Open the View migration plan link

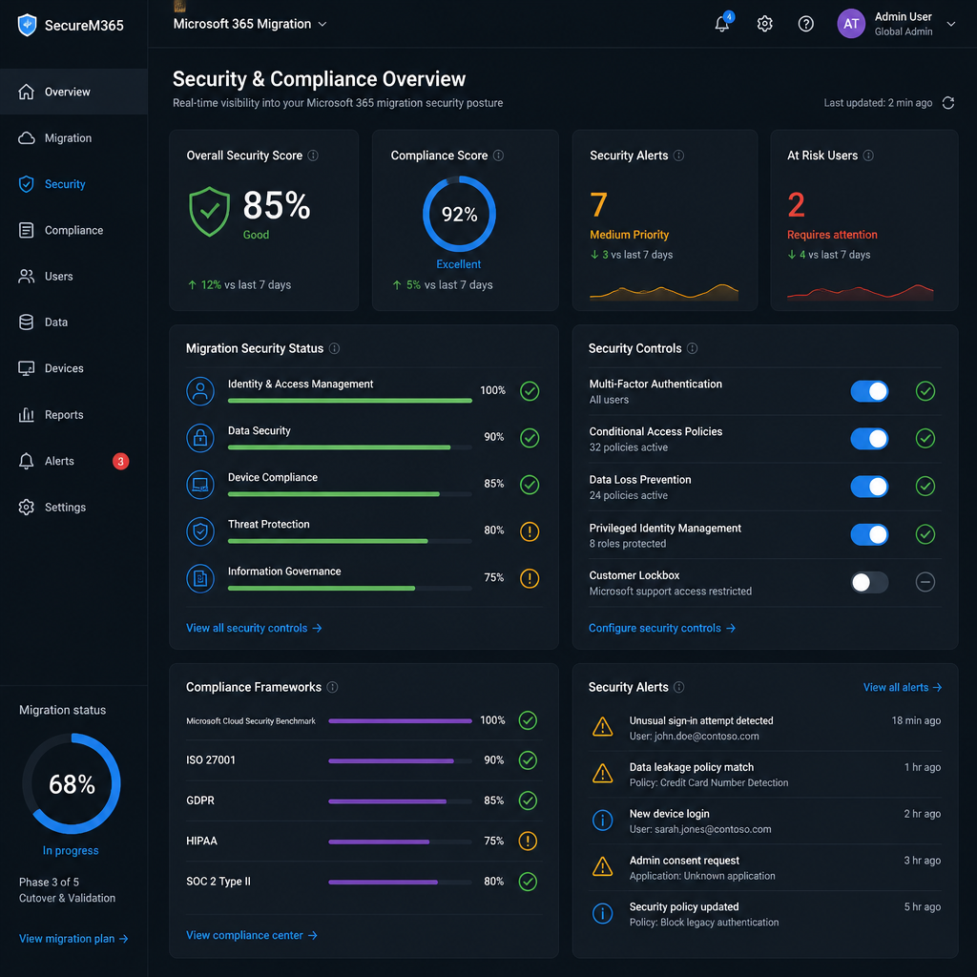(x=73, y=939)
